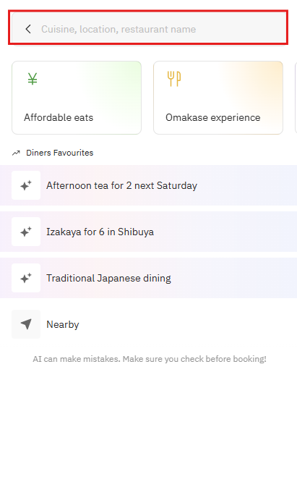This screenshot has width=297, height=482.
Task: Open the Affordable eats card
Action: point(77,98)
